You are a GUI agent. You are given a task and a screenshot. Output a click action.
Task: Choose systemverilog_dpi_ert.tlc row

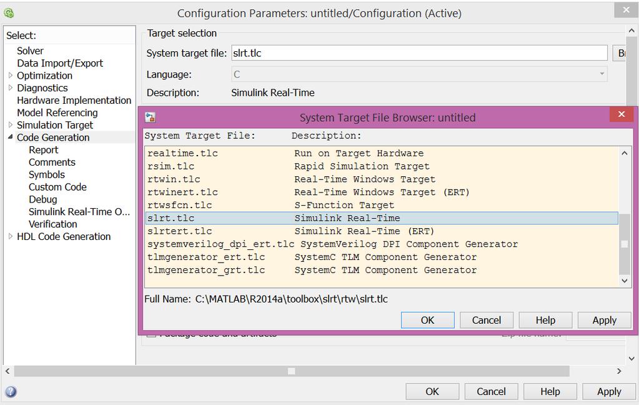tap(382, 244)
